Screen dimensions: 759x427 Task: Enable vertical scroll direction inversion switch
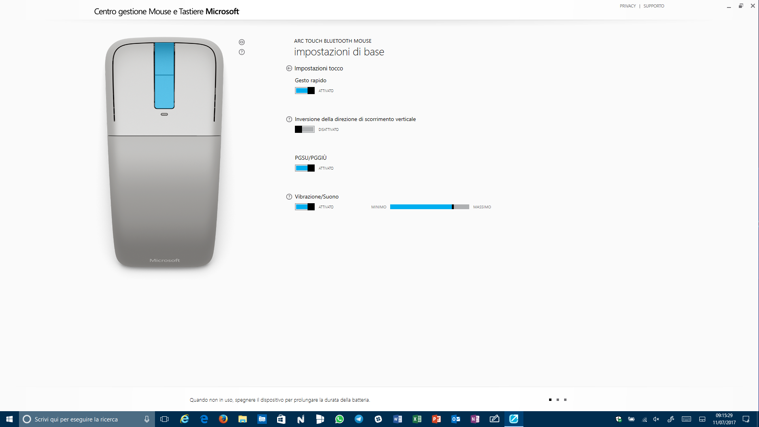304,129
